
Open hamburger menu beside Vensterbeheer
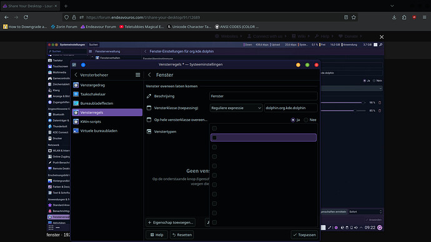tap(137, 75)
